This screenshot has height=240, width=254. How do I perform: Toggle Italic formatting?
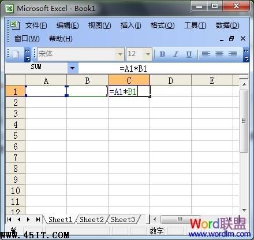click(175, 54)
